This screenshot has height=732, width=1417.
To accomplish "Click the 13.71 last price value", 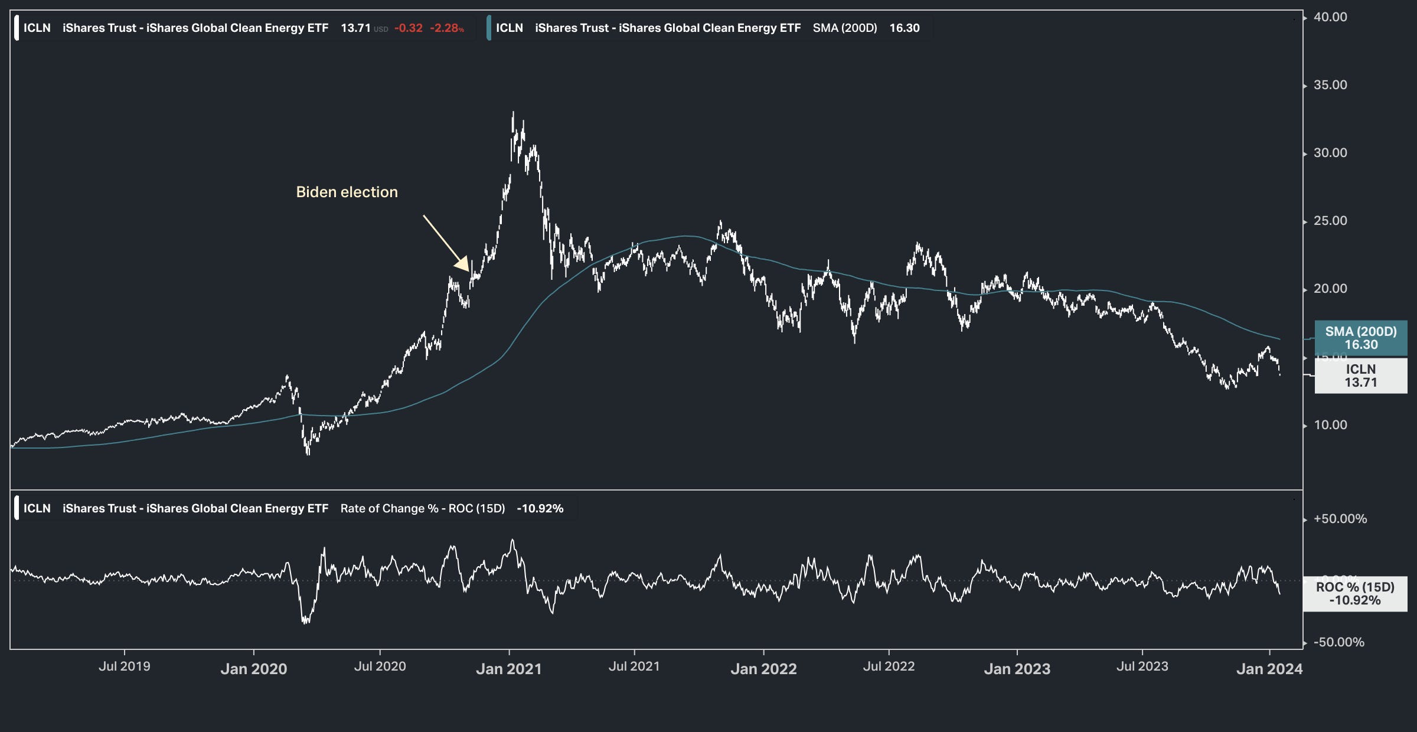I will click(355, 28).
